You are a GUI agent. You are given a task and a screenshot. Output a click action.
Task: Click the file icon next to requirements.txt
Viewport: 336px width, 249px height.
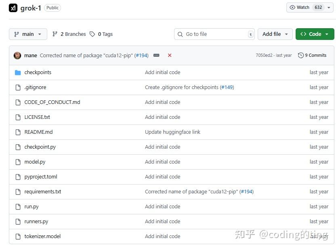18,192
